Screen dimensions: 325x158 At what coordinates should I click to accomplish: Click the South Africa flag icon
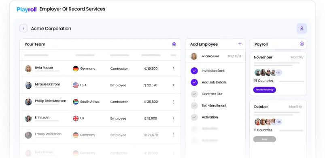pyautogui.click(x=76, y=102)
